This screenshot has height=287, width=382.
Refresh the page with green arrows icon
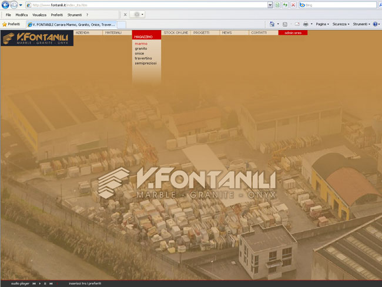coord(285,5)
